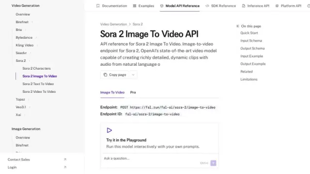Jump to the Input Schema section

(x=251, y=41)
